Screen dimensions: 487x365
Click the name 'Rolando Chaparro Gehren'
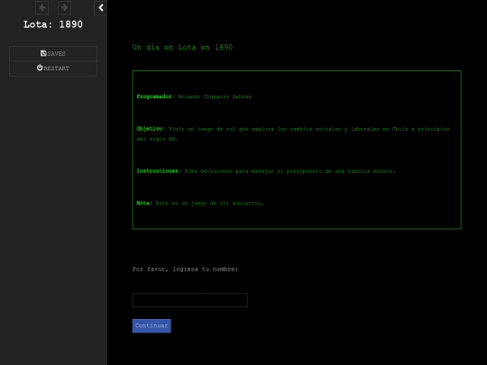tap(215, 96)
